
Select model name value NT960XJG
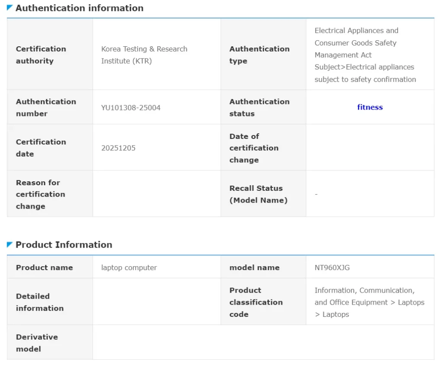click(332, 267)
